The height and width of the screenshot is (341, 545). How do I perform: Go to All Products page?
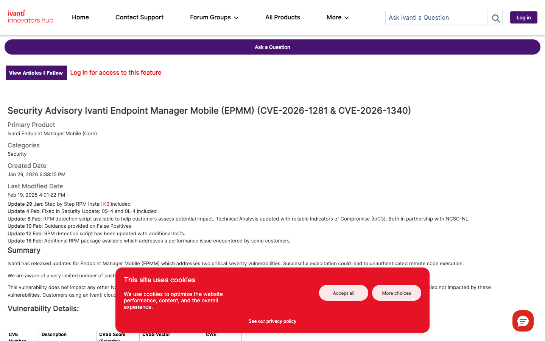pos(282,17)
